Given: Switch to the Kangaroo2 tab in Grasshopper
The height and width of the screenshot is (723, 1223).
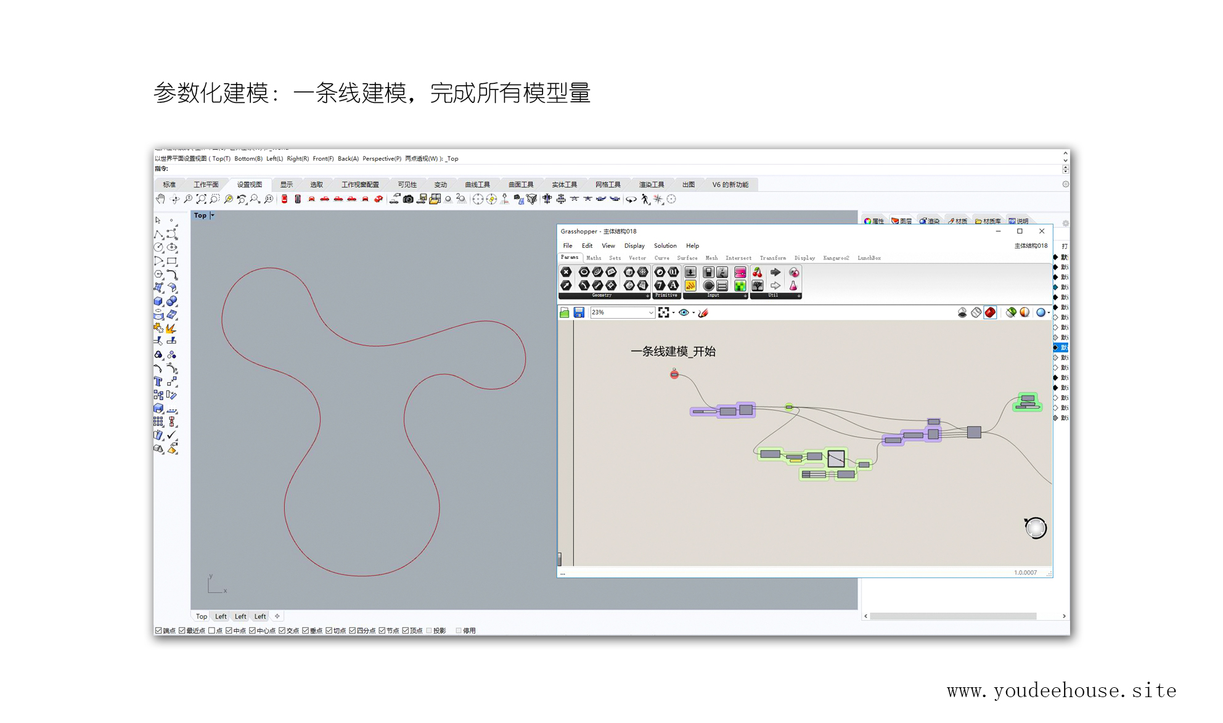Looking at the screenshot, I should [x=836, y=258].
